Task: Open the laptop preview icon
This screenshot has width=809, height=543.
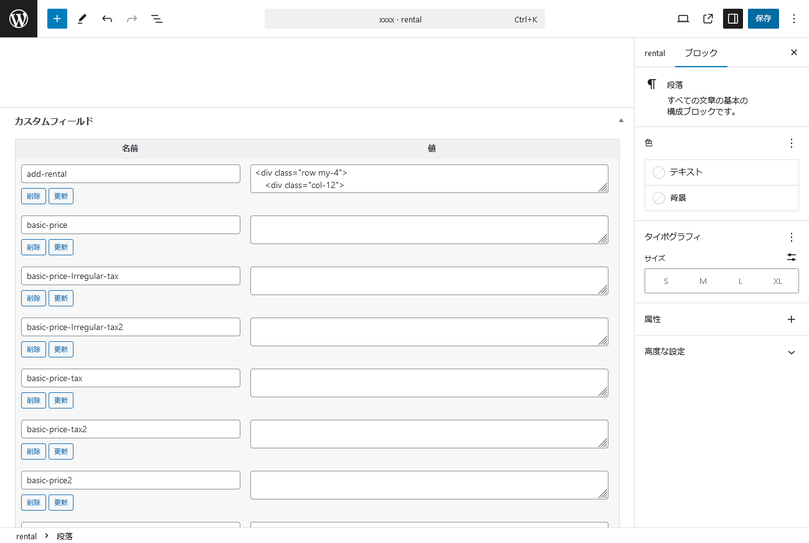Action: tap(683, 19)
